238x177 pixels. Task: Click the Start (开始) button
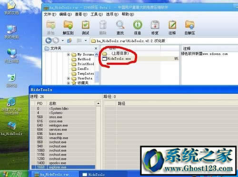pyautogui.click(x=14, y=174)
